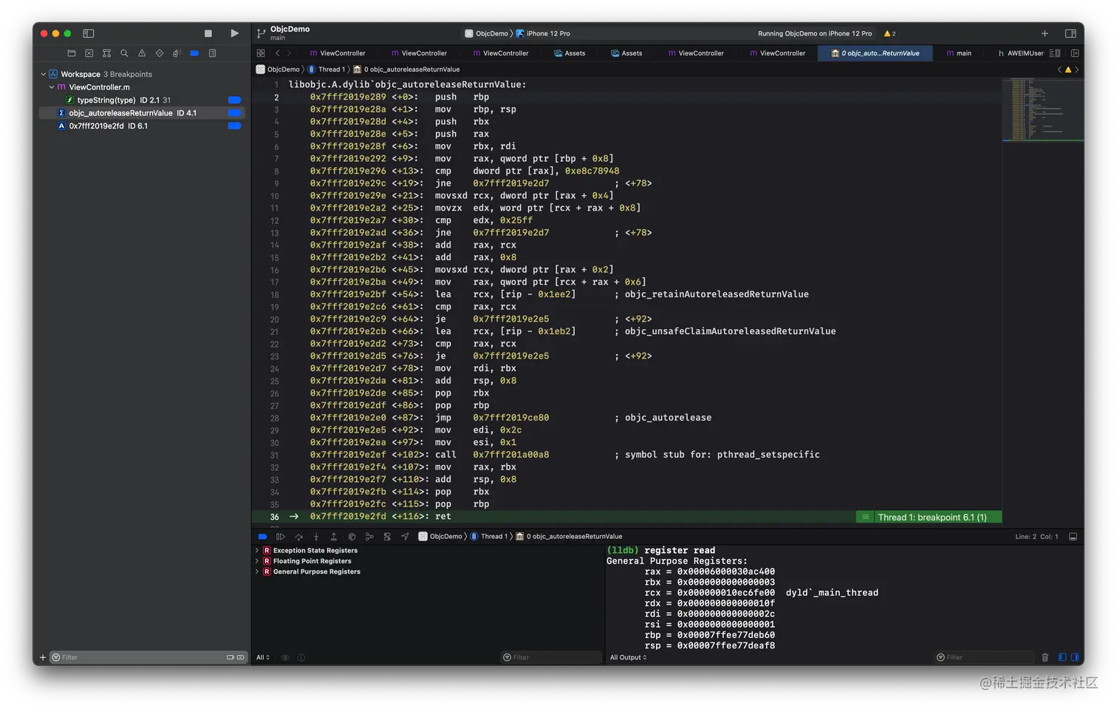Toggle the navigator sidebar visibility
1117x709 pixels.
[x=89, y=33]
